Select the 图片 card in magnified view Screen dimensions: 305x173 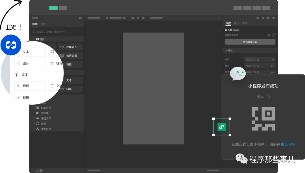[x=30, y=63]
